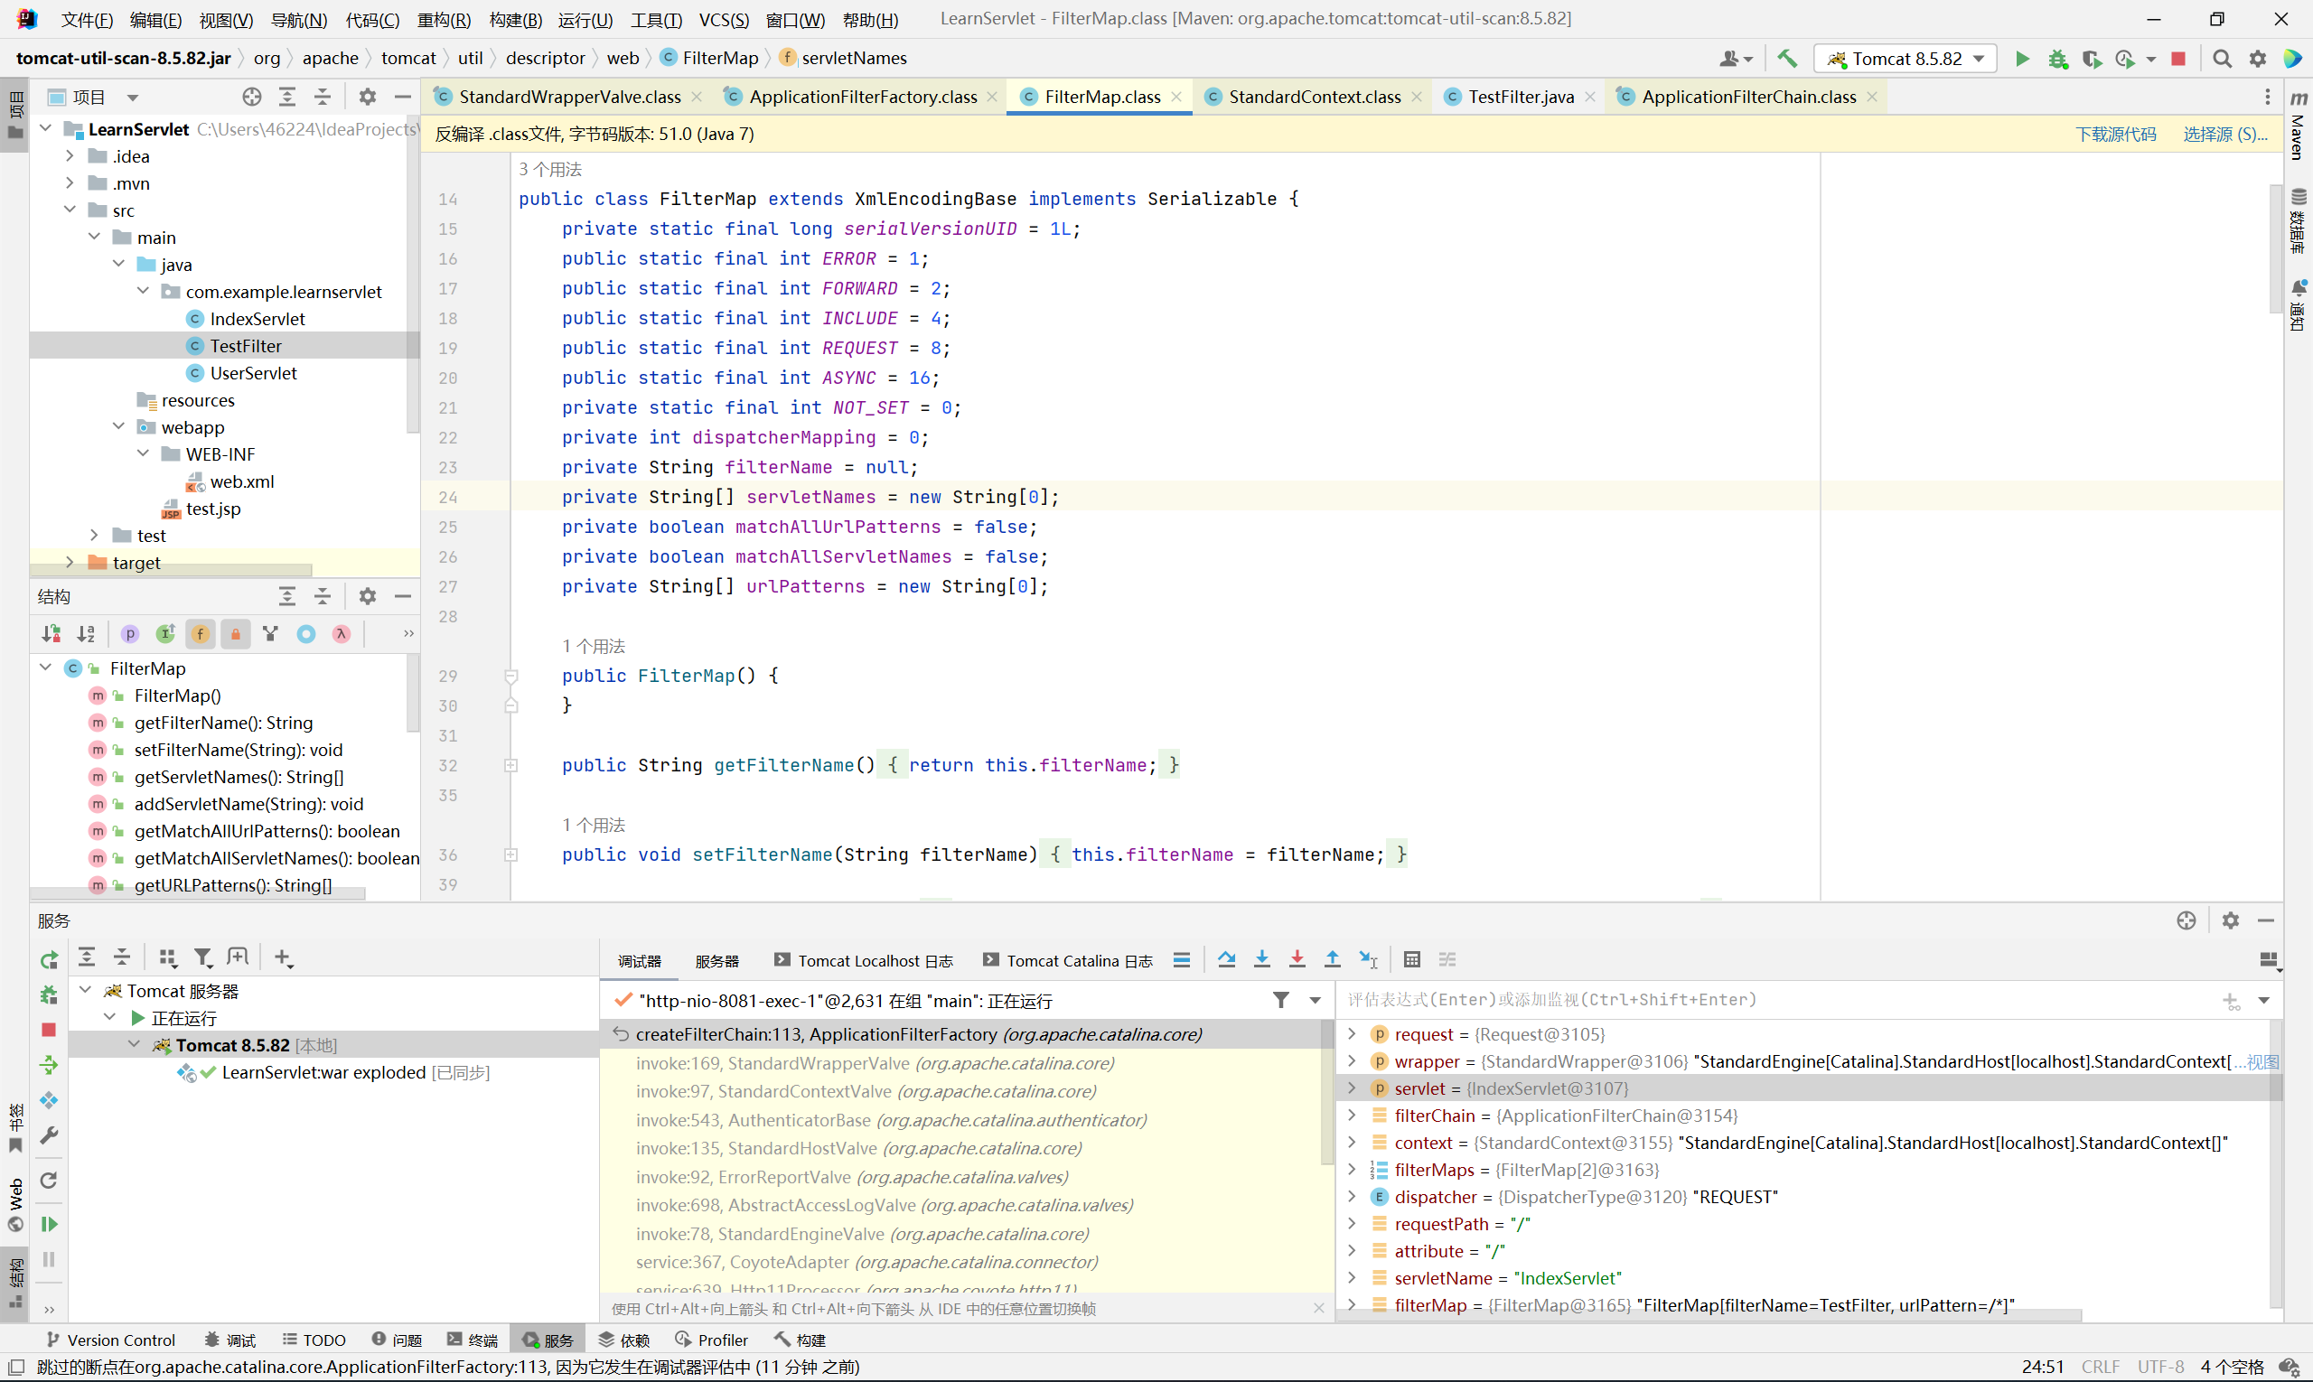This screenshot has width=2313, height=1382.
Task: Switch to TestFilter.java tab
Action: (1521, 97)
